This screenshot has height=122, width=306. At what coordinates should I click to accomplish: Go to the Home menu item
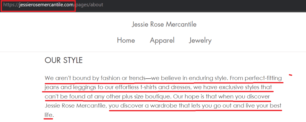[x=126, y=40]
